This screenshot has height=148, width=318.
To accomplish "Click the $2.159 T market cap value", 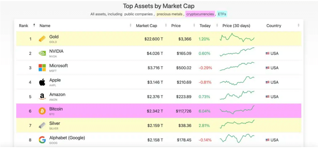I will (155, 126).
